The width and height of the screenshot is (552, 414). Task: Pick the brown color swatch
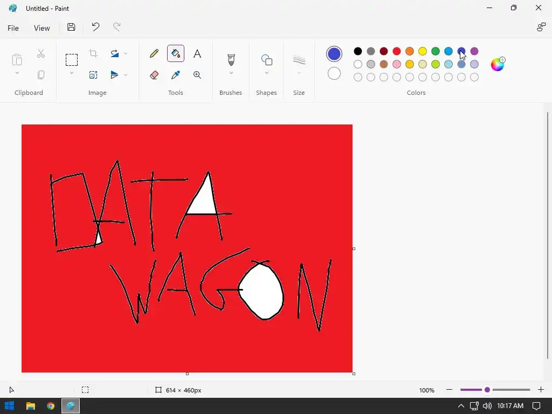384,64
